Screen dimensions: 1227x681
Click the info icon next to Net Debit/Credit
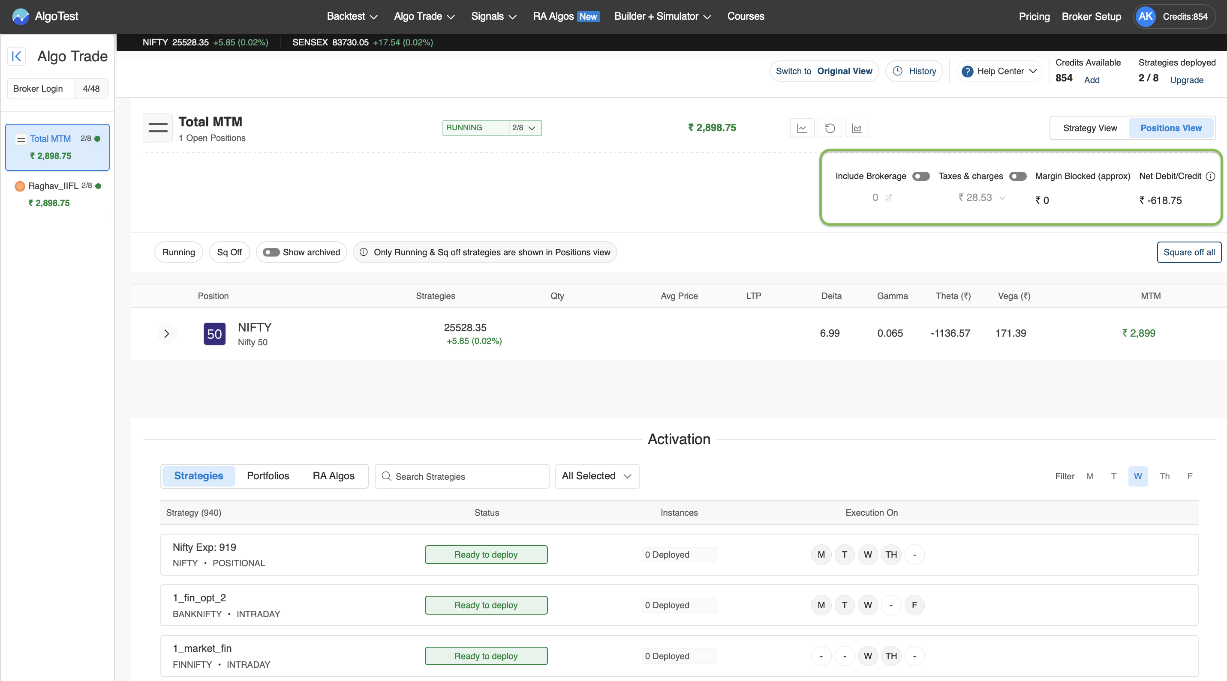point(1211,176)
